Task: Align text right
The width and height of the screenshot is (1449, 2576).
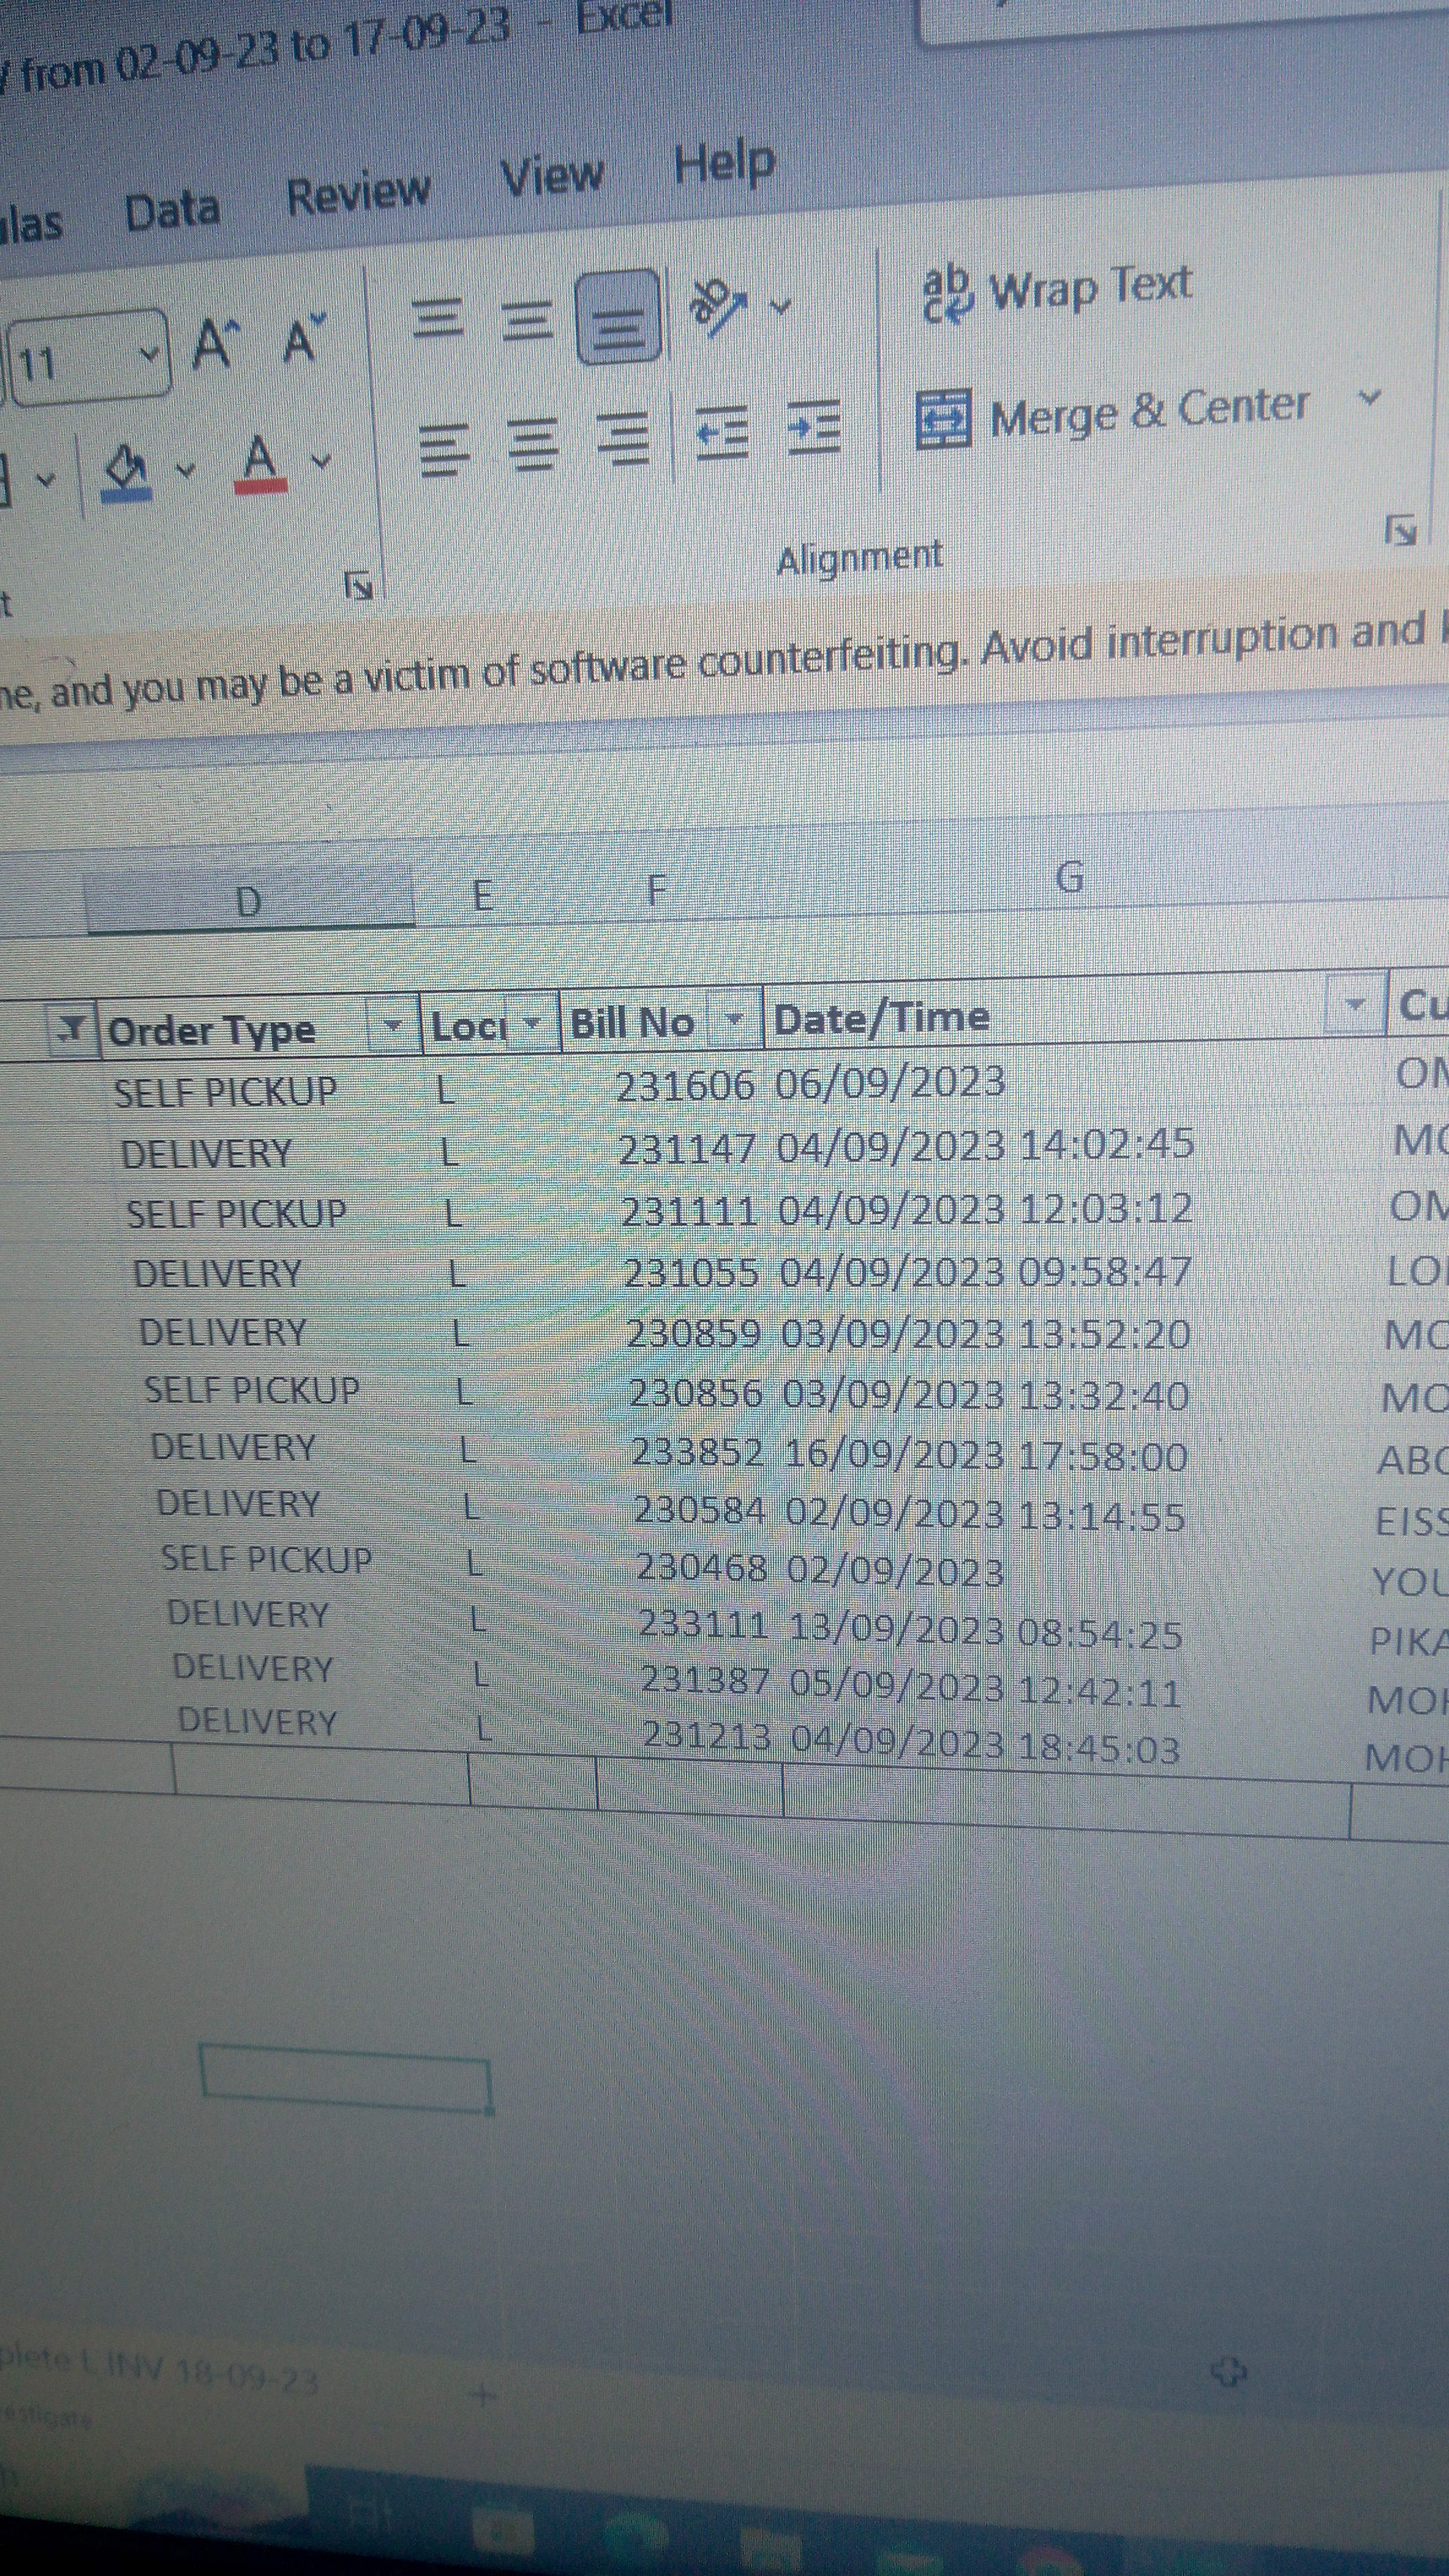Action: (623, 439)
